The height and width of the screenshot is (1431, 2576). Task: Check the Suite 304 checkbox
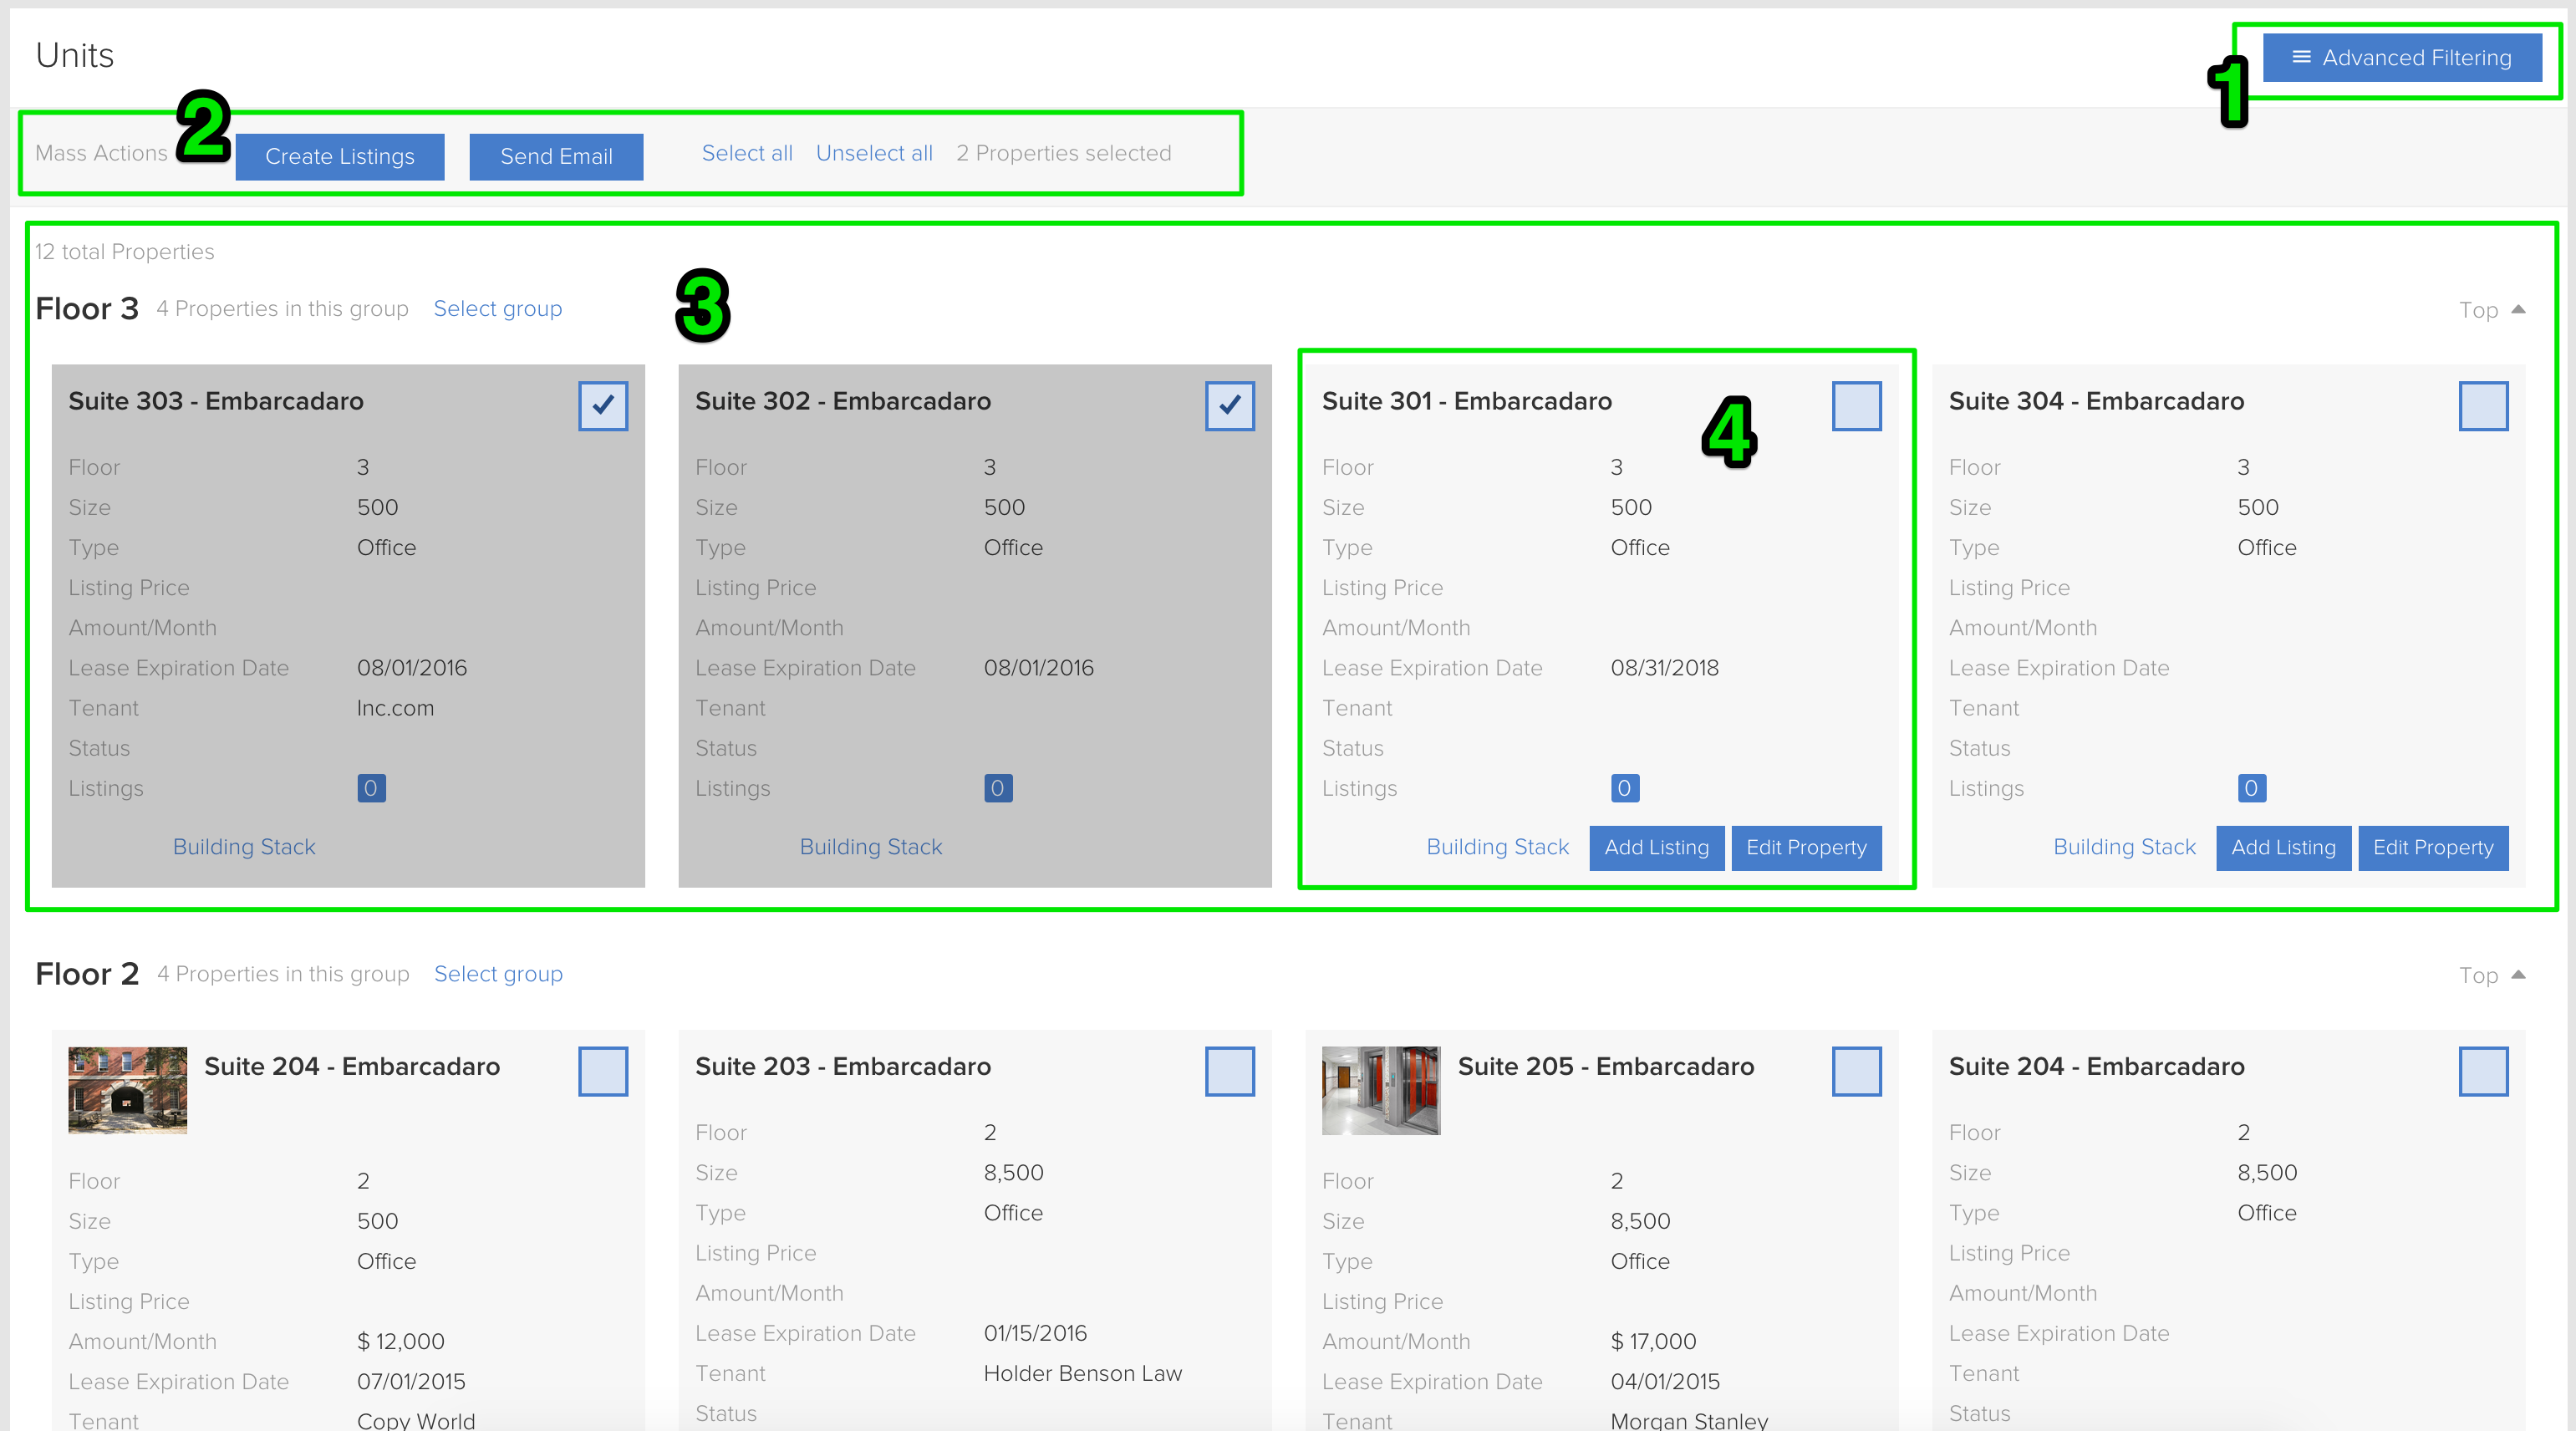pyautogui.click(x=2483, y=405)
